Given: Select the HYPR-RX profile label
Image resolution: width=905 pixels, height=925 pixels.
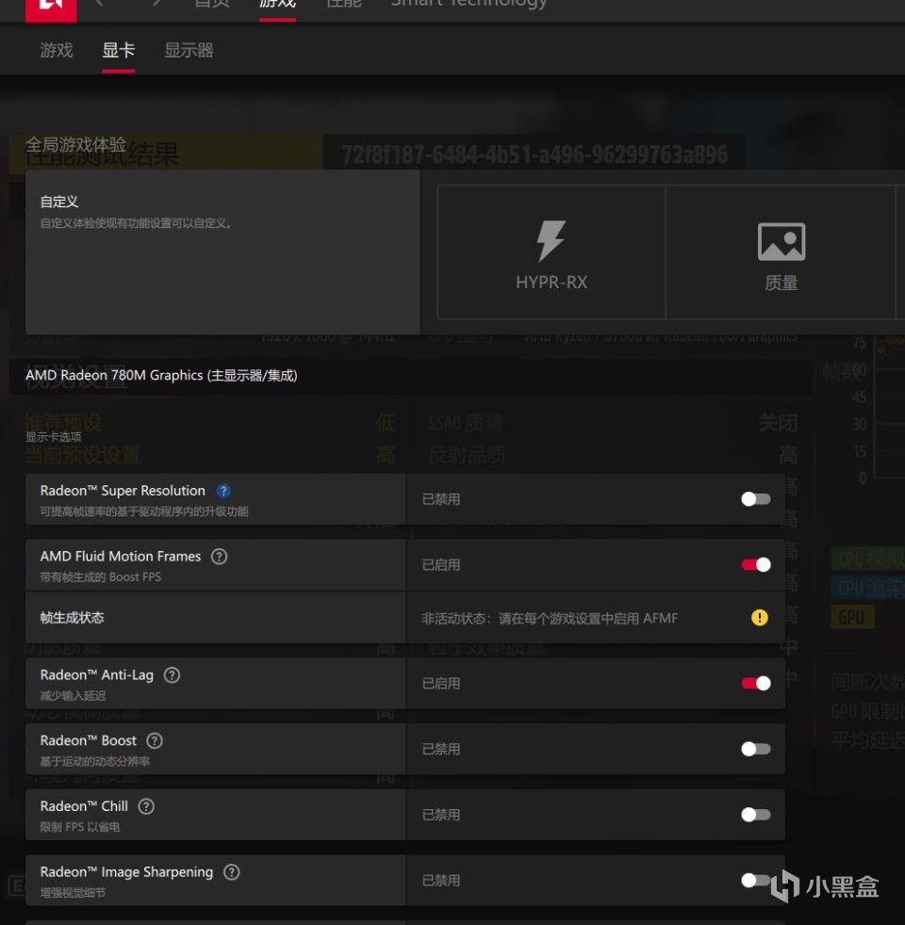Looking at the screenshot, I should click(x=551, y=283).
